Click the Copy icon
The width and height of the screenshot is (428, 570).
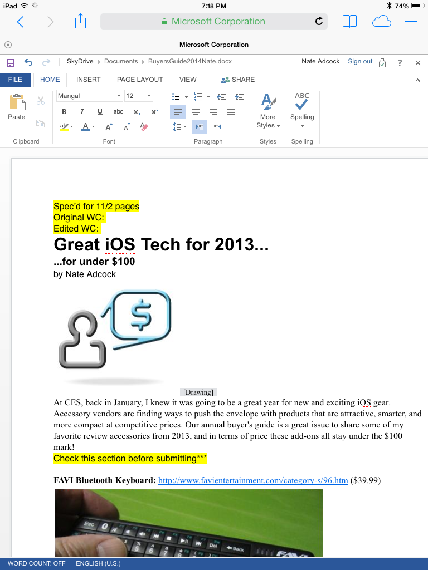(x=40, y=124)
